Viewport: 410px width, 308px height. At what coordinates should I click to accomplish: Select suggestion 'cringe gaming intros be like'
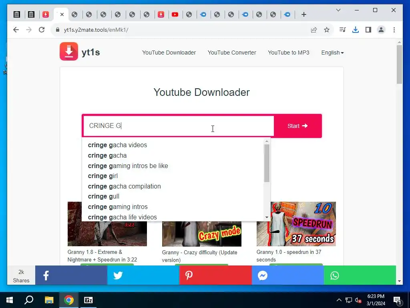tap(128, 166)
